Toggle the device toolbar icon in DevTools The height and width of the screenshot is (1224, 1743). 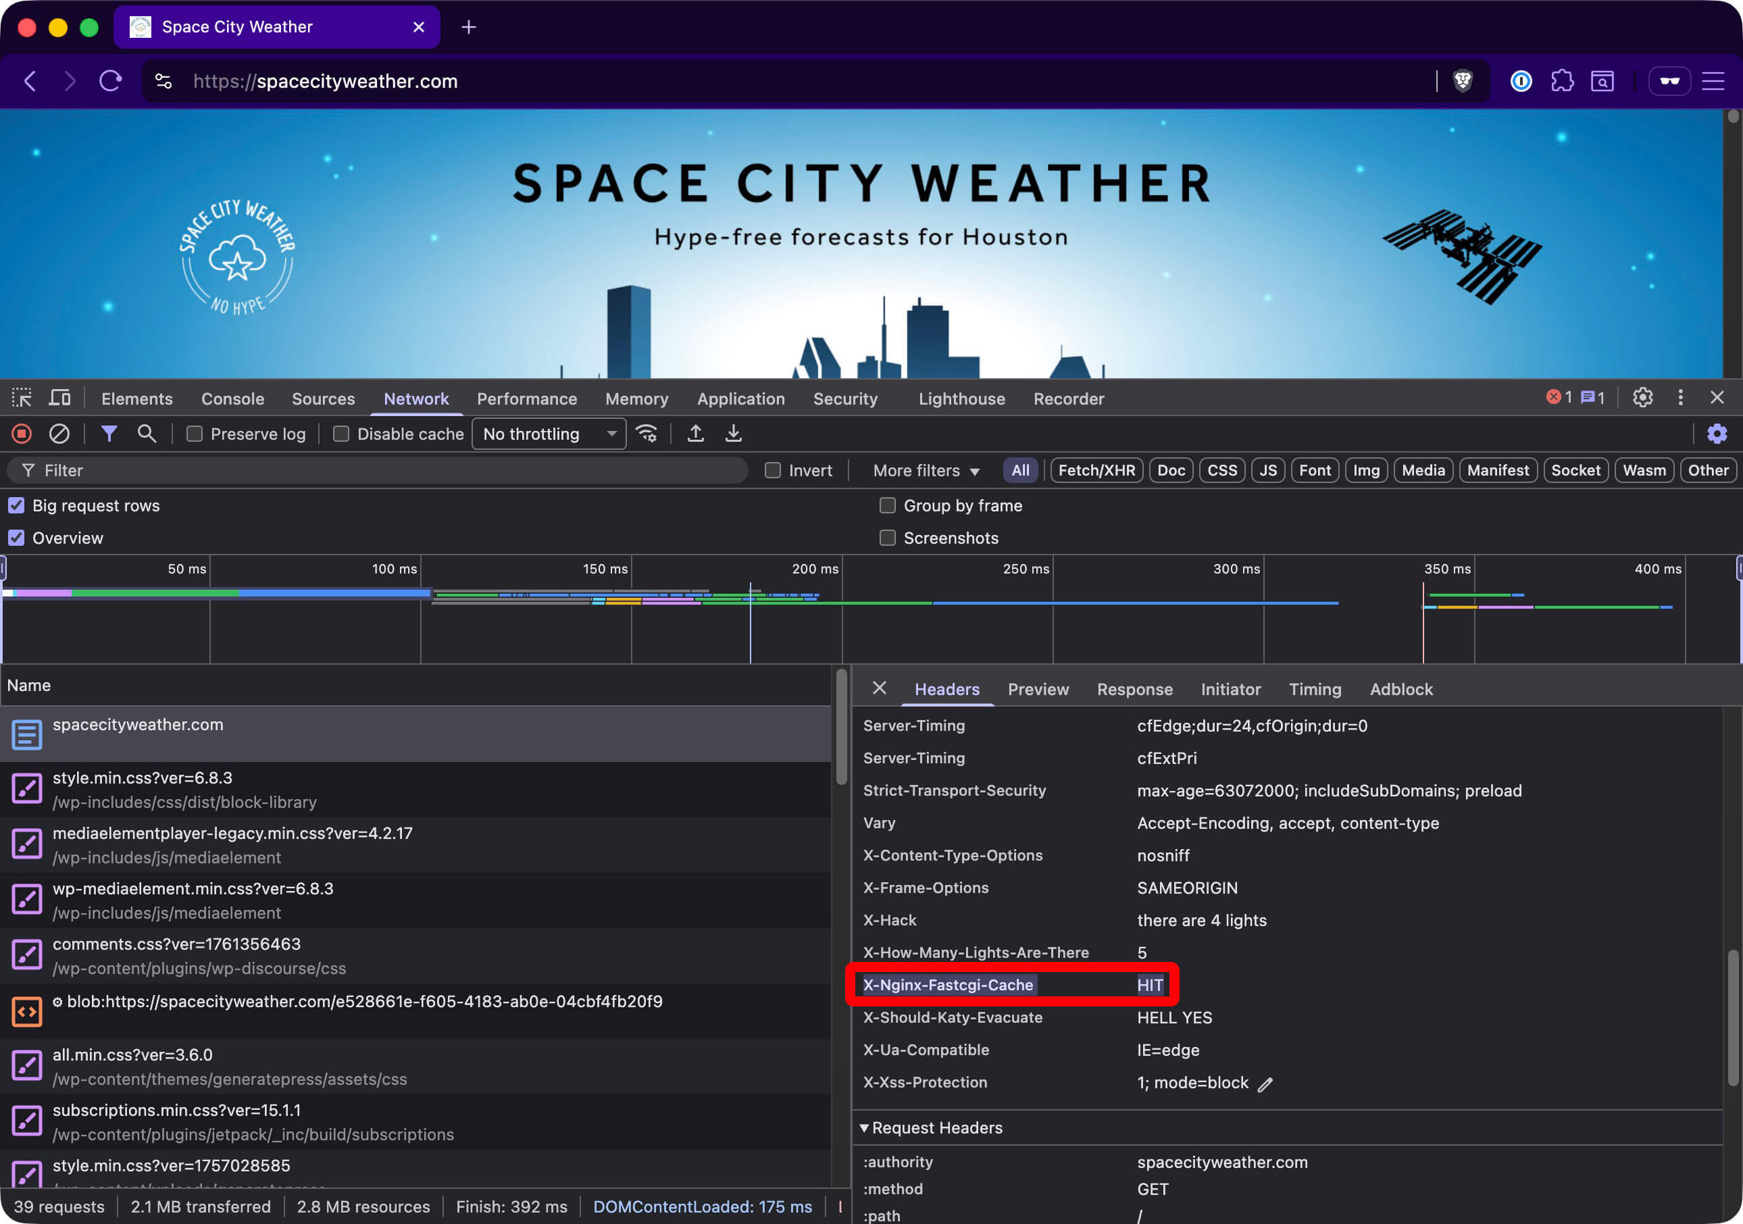pos(59,398)
